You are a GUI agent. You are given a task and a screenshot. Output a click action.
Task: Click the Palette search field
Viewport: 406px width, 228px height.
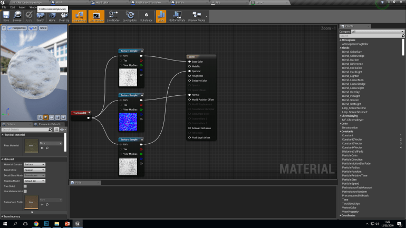[372, 36]
